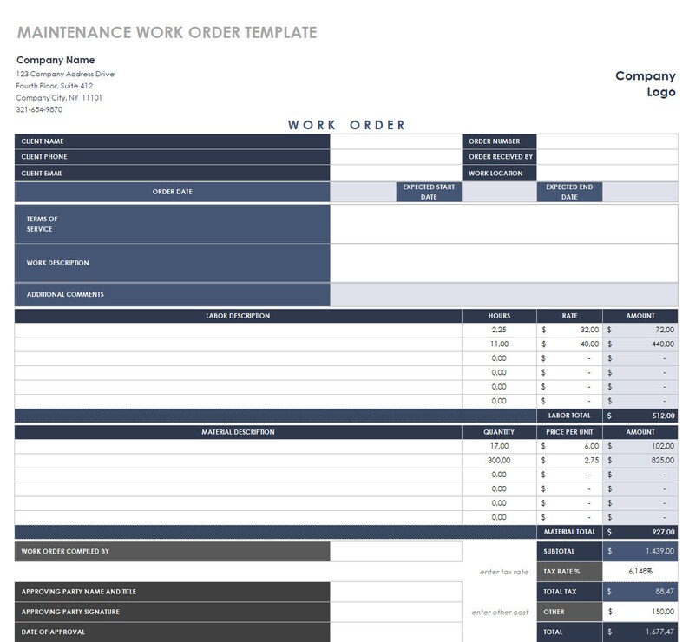Click the 2,75 price per unit cell
The image size is (689, 642).
tap(569, 461)
